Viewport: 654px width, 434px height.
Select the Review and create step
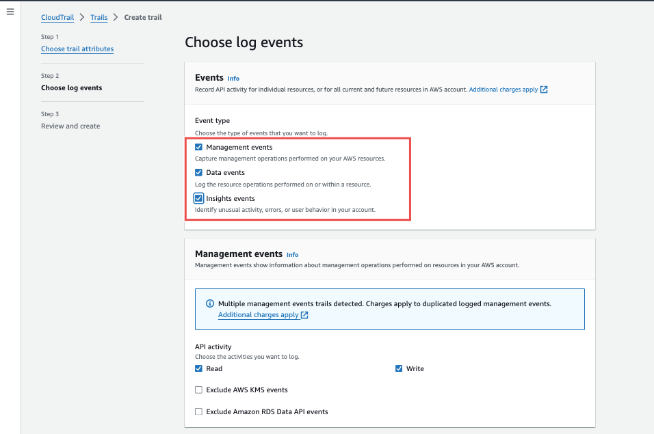70,126
